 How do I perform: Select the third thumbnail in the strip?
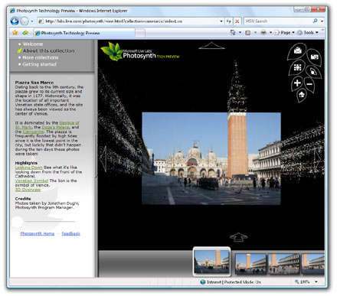(284, 264)
